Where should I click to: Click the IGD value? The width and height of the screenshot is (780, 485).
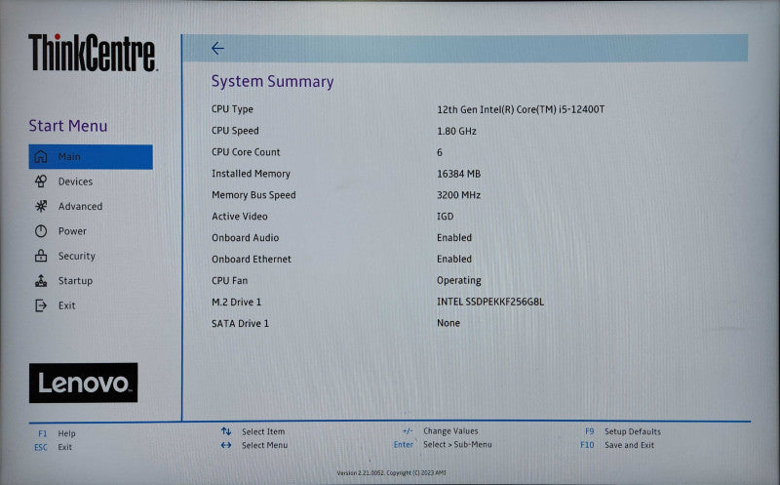coord(446,216)
